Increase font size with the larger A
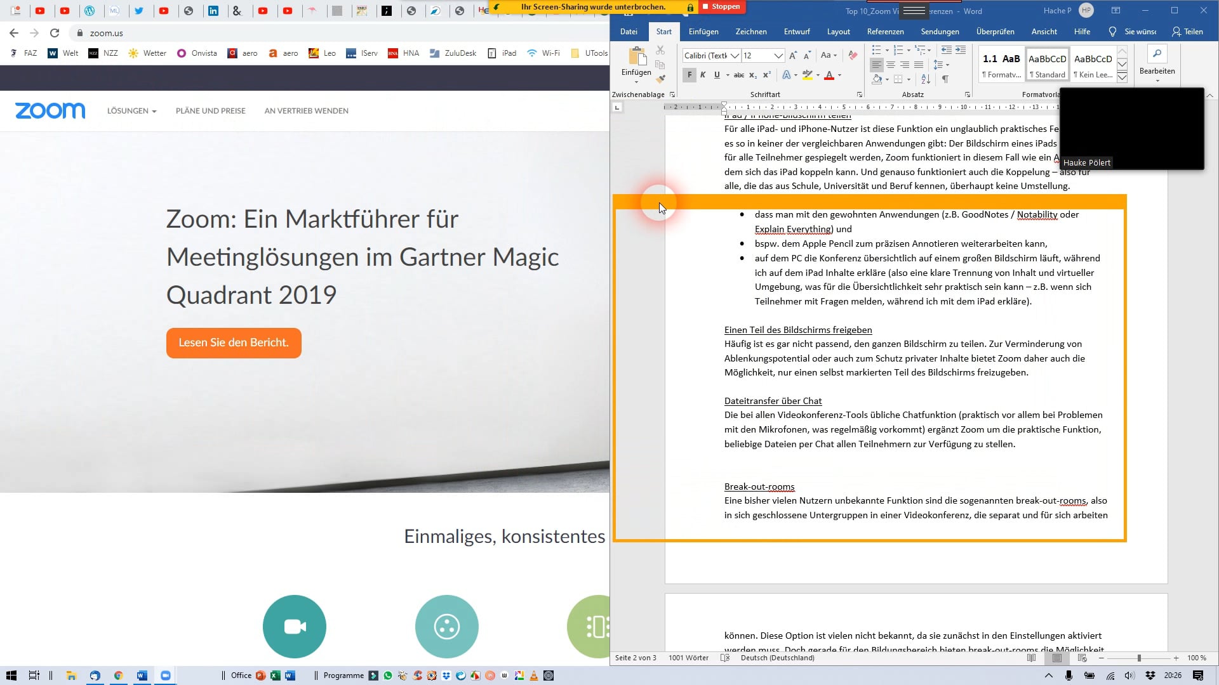The height and width of the screenshot is (685, 1219). pos(793,56)
